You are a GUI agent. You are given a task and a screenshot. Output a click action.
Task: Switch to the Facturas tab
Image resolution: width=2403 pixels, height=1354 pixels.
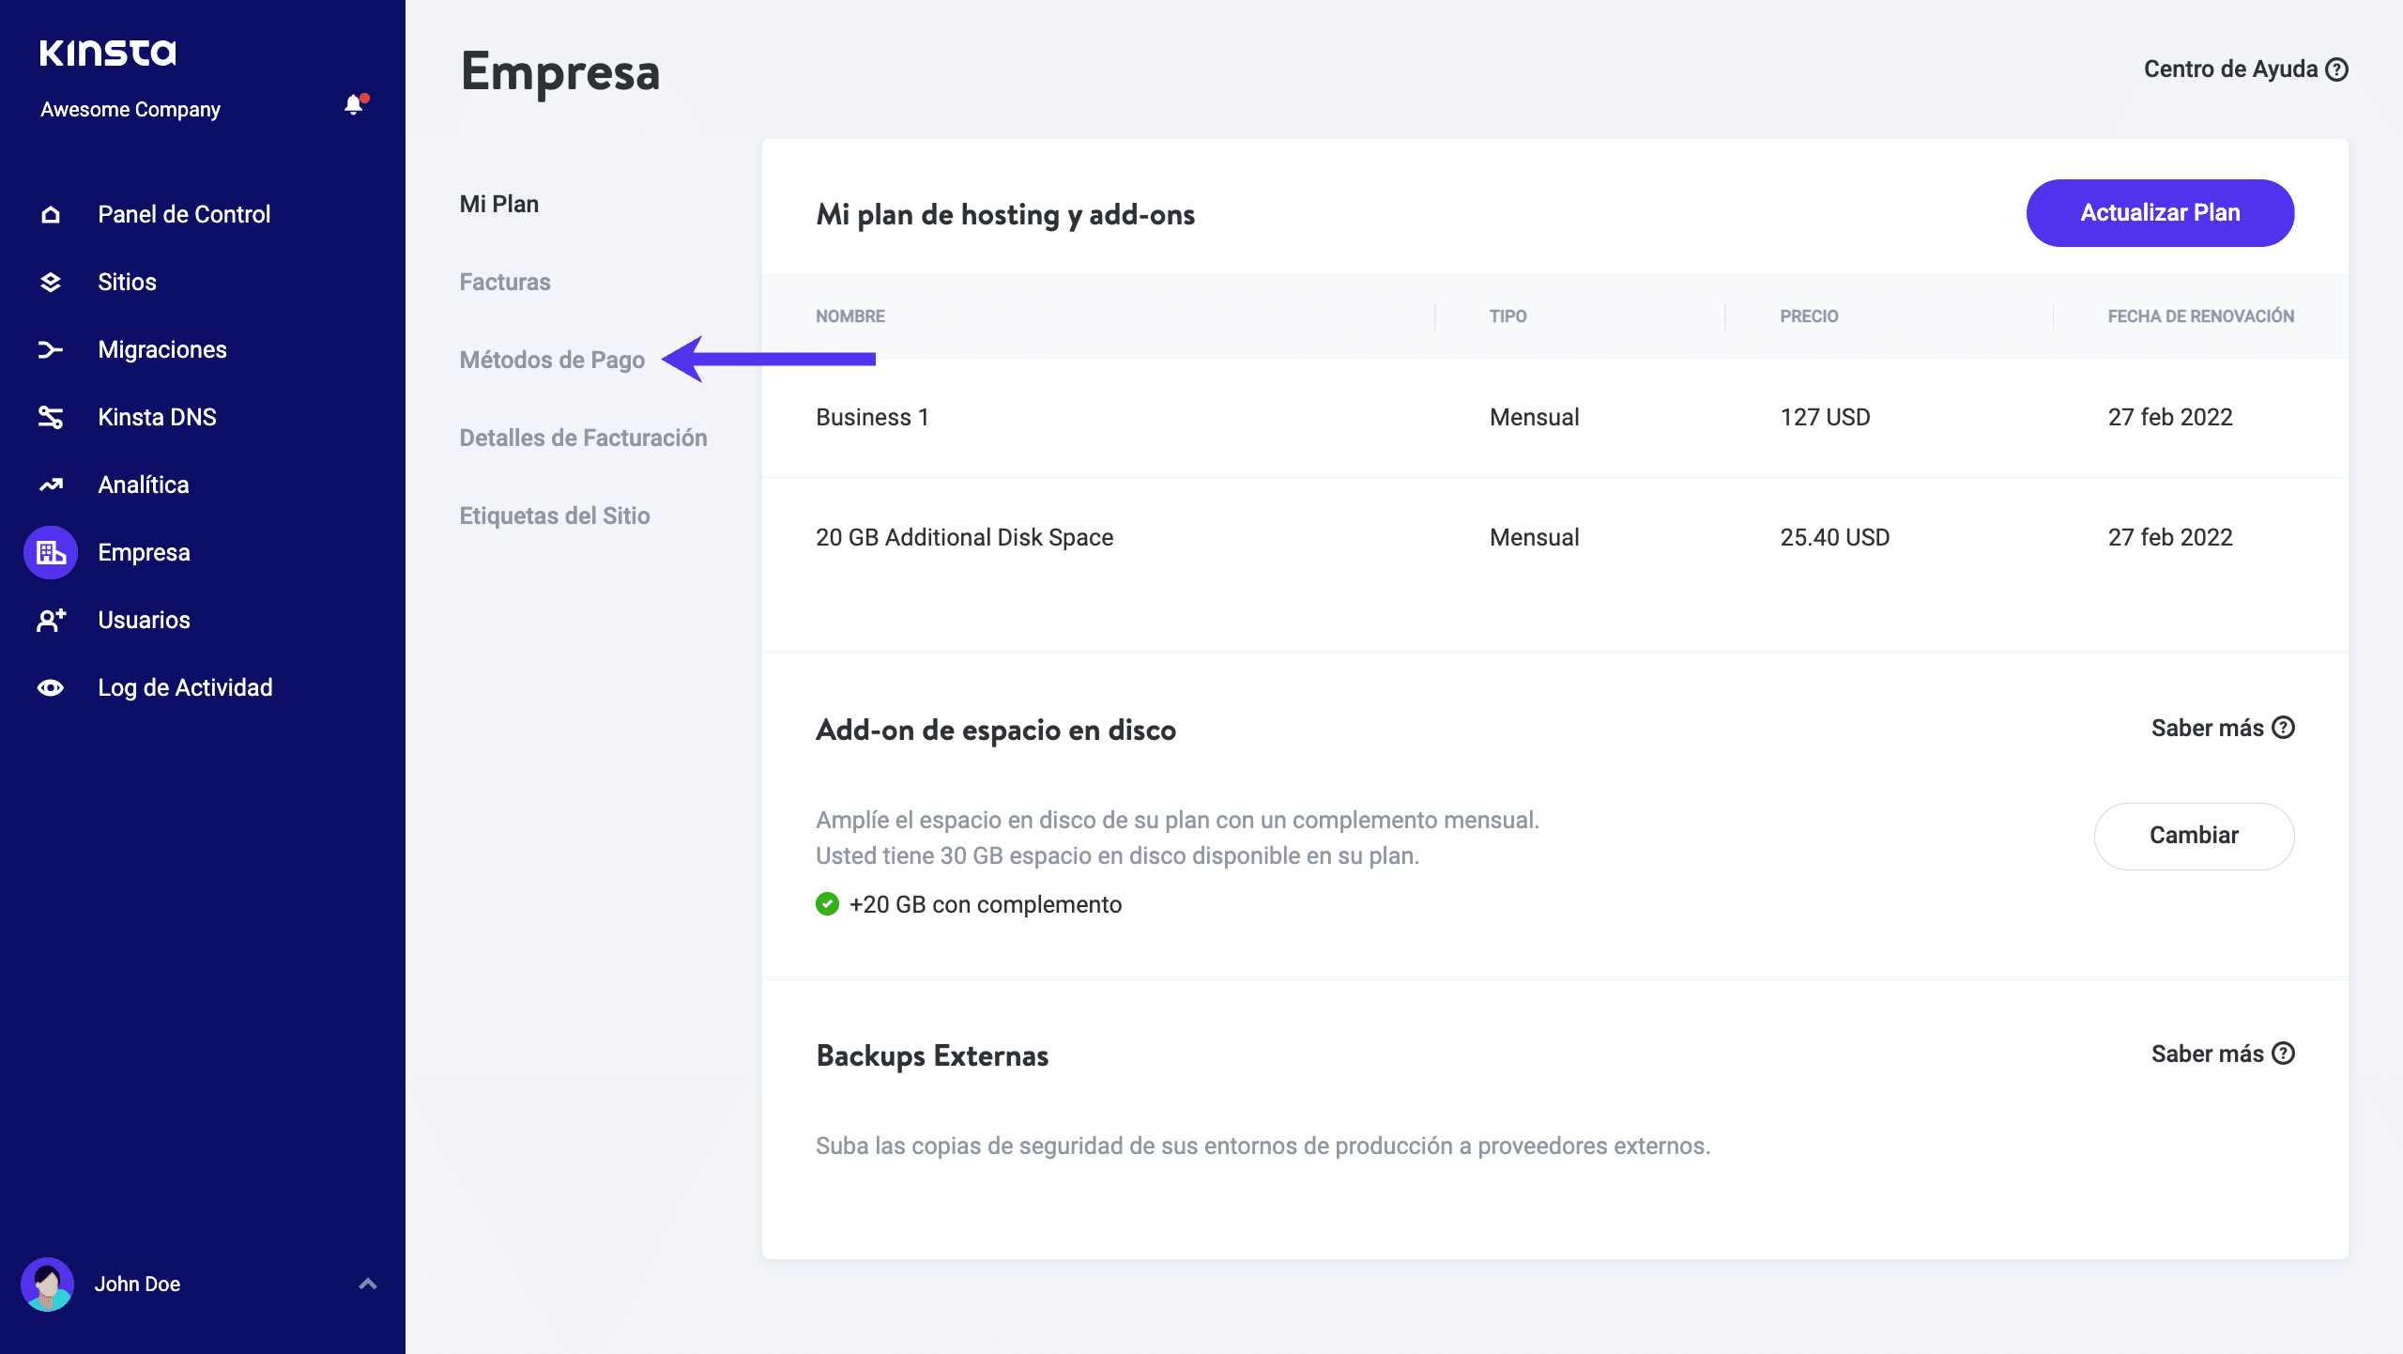[505, 282]
